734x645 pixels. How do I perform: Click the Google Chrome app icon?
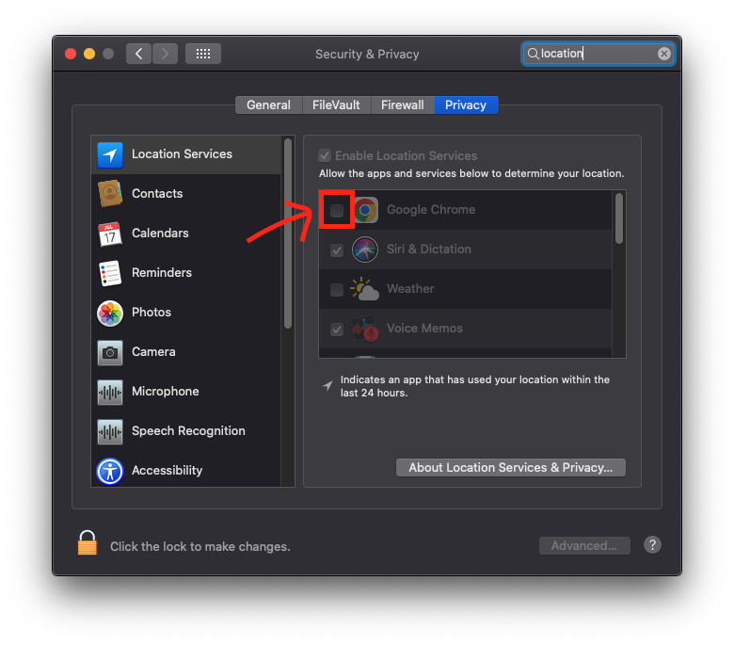tap(366, 210)
